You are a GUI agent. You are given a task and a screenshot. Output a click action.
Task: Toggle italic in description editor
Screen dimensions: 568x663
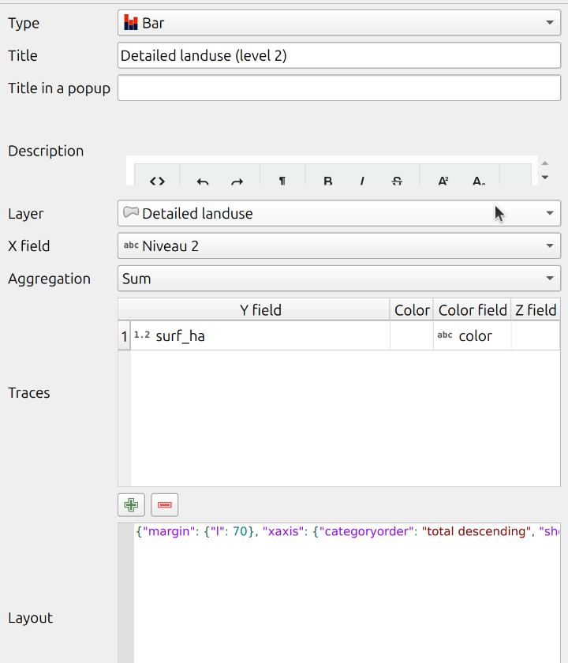click(362, 181)
